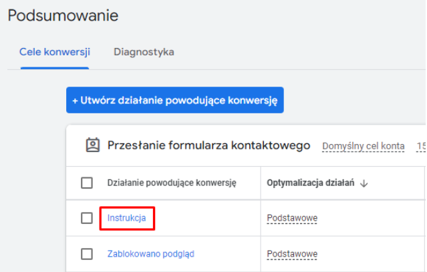
Task: Switch to the Diagnostyka tab
Action: [144, 52]
